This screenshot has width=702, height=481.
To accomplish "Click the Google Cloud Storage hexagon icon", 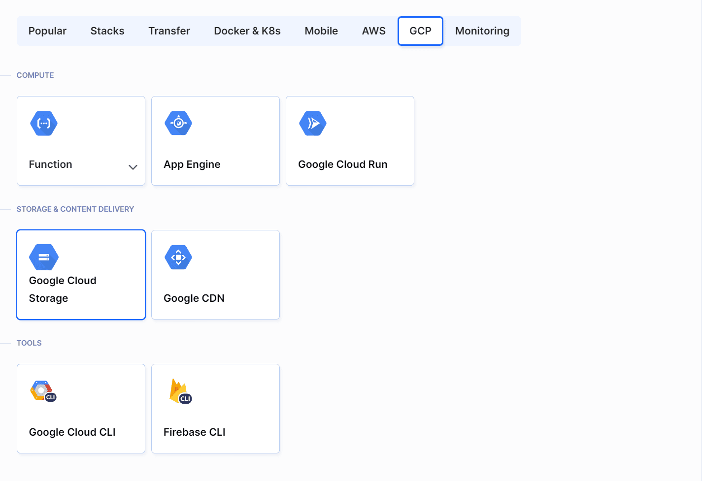I will point(43,257).
